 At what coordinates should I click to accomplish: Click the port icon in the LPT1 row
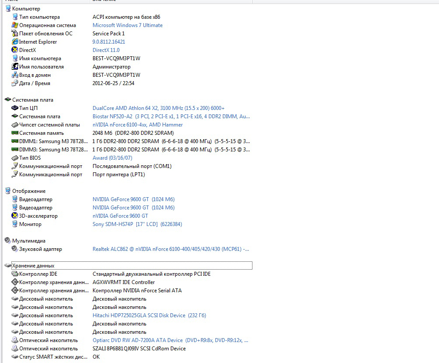(15, 174)
